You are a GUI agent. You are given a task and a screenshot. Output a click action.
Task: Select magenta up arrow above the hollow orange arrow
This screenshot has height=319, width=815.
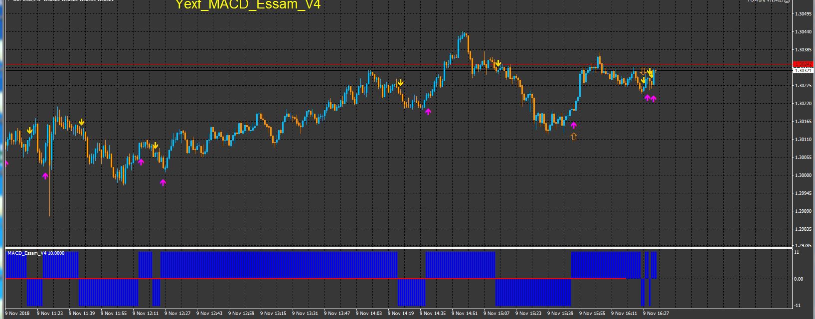click(x=573, y=125)
